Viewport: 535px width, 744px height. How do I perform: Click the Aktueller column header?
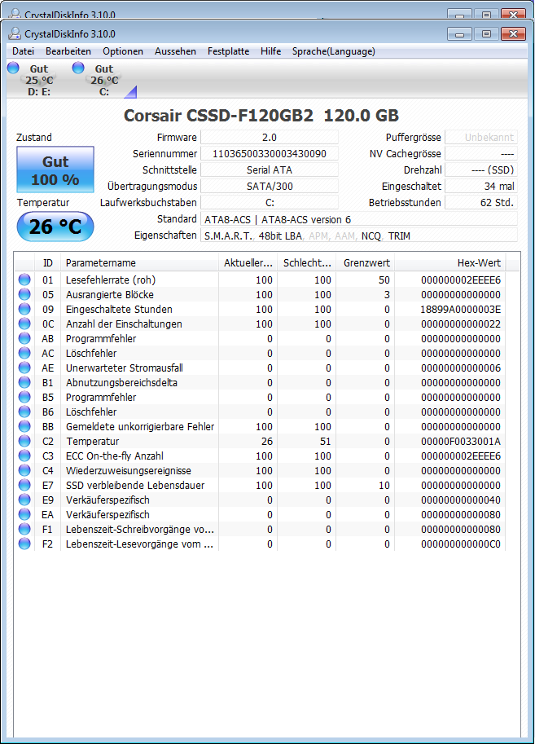click(248, 262)
